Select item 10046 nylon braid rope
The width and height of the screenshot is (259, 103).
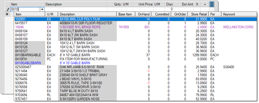click(x=135, y=27)
